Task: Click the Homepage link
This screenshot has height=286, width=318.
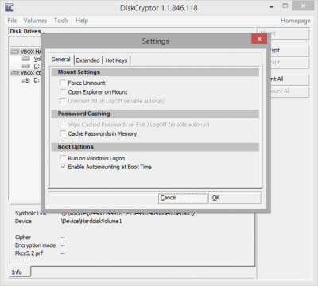Action: pyautogui.click(x=296, y=21)
